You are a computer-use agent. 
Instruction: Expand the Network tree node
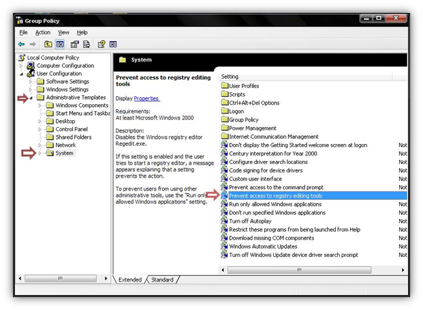pos(40,145)
